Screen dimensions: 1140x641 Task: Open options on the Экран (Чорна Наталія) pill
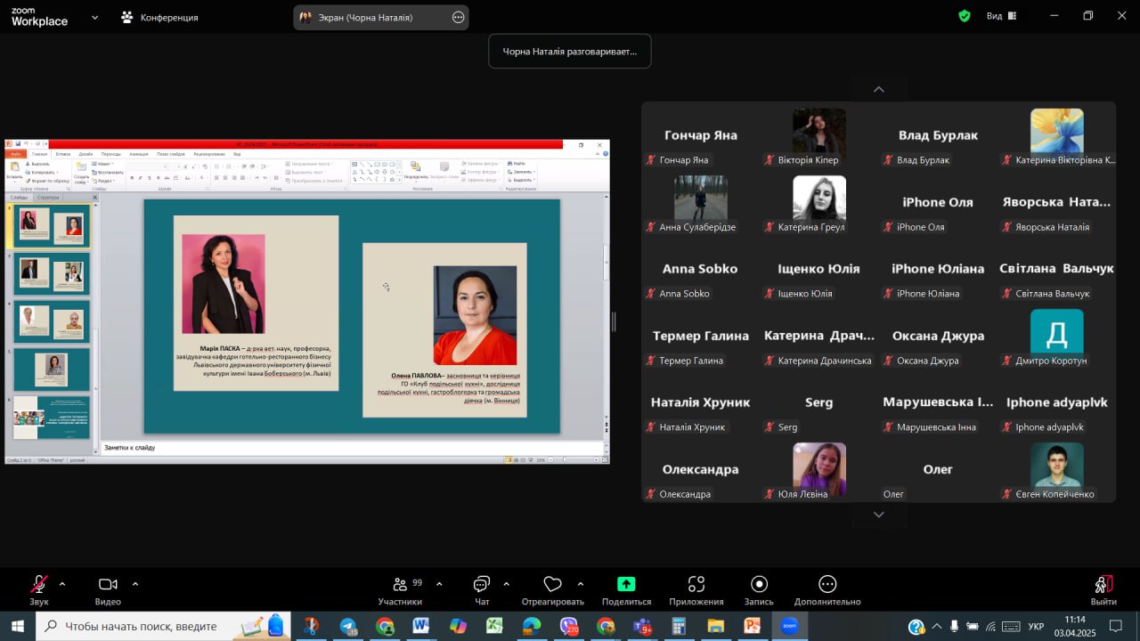[459, 17]
